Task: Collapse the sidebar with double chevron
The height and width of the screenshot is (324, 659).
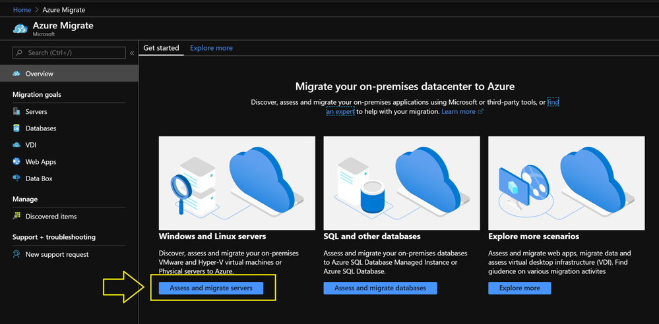Action: (131, 53)
